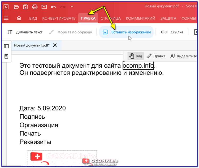The image size is (199, 168).
Task: Open a file with folder icon
Action: (x=16, y=7)
